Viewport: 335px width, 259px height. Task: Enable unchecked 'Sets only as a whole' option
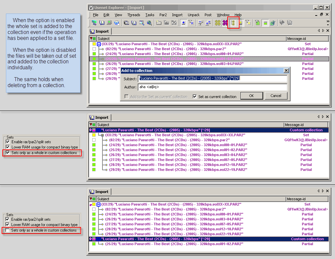tap(8, 230)
